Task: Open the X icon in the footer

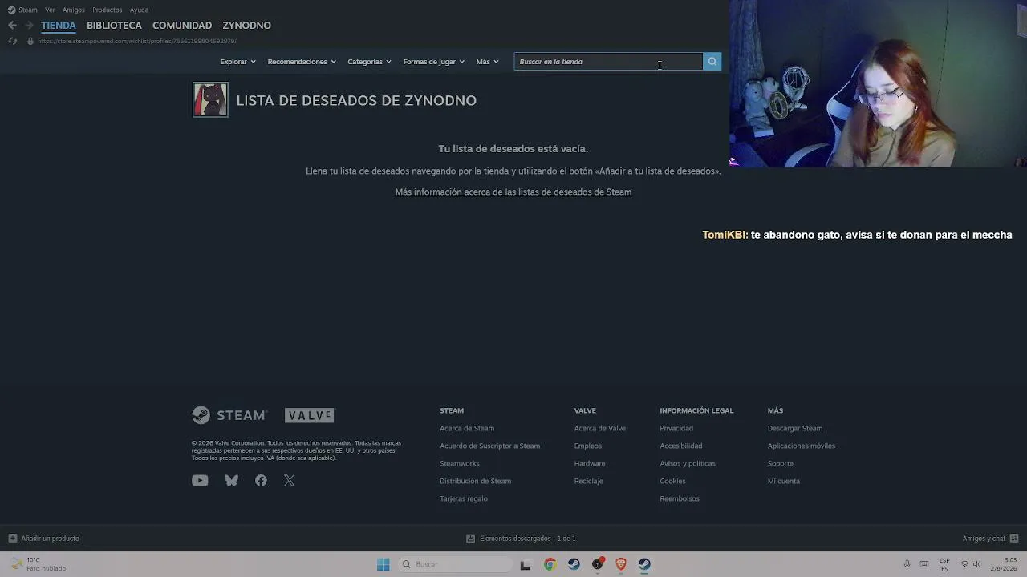Action: click(290, 481)
